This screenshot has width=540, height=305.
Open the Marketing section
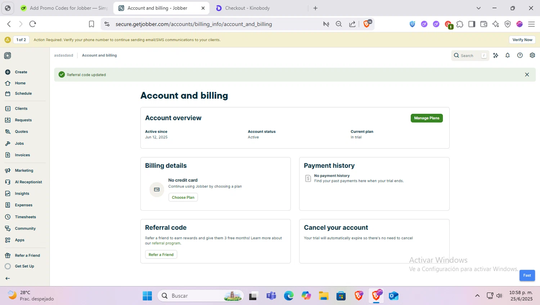19,170
